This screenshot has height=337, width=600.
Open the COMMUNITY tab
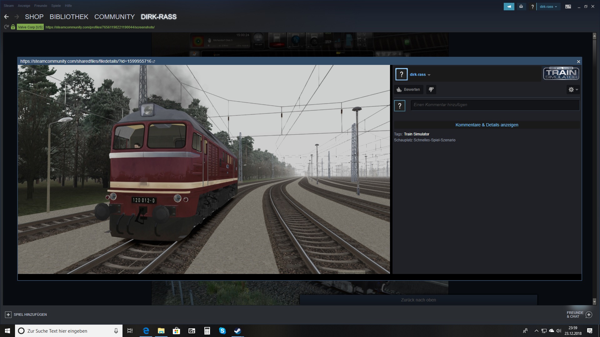pos(114,17)
